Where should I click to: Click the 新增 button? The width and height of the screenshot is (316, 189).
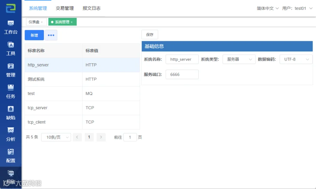click(34, 35)
